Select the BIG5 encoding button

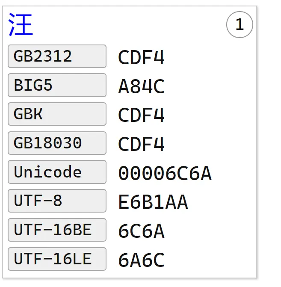coord(57,85)
